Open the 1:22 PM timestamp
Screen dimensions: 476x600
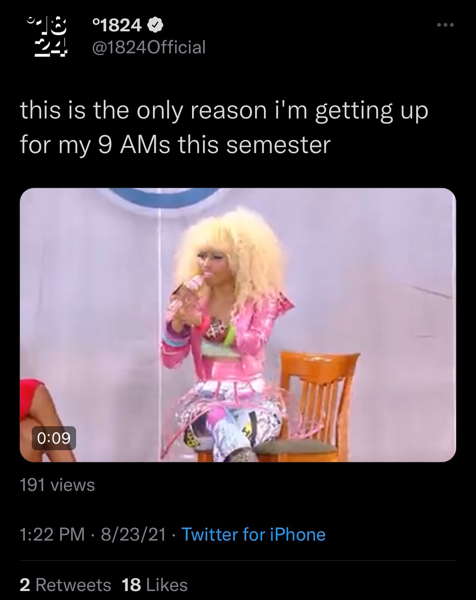point(52,534)
